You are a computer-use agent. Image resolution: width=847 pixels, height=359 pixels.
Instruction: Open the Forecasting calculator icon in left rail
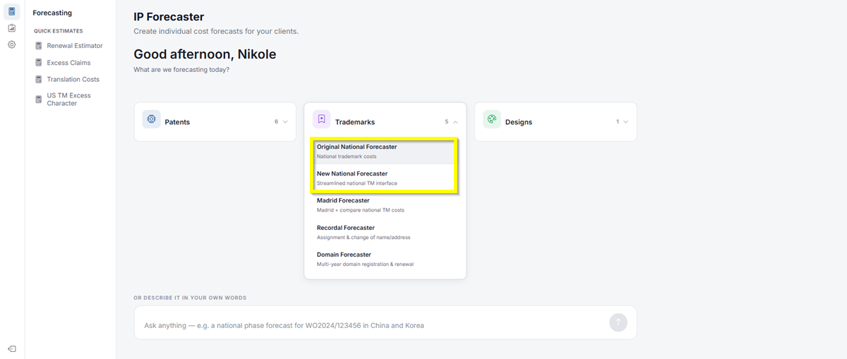(x=12, y=11)
